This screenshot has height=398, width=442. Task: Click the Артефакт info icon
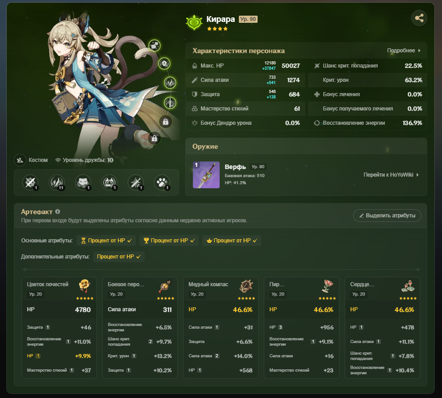[x=58, y=212]
